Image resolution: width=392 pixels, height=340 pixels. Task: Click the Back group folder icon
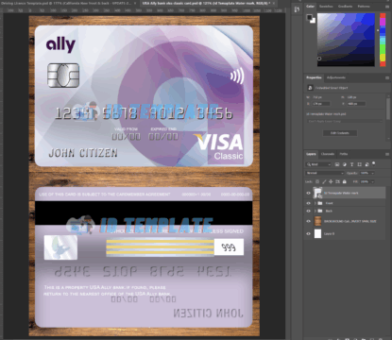(x=320, y=211)
